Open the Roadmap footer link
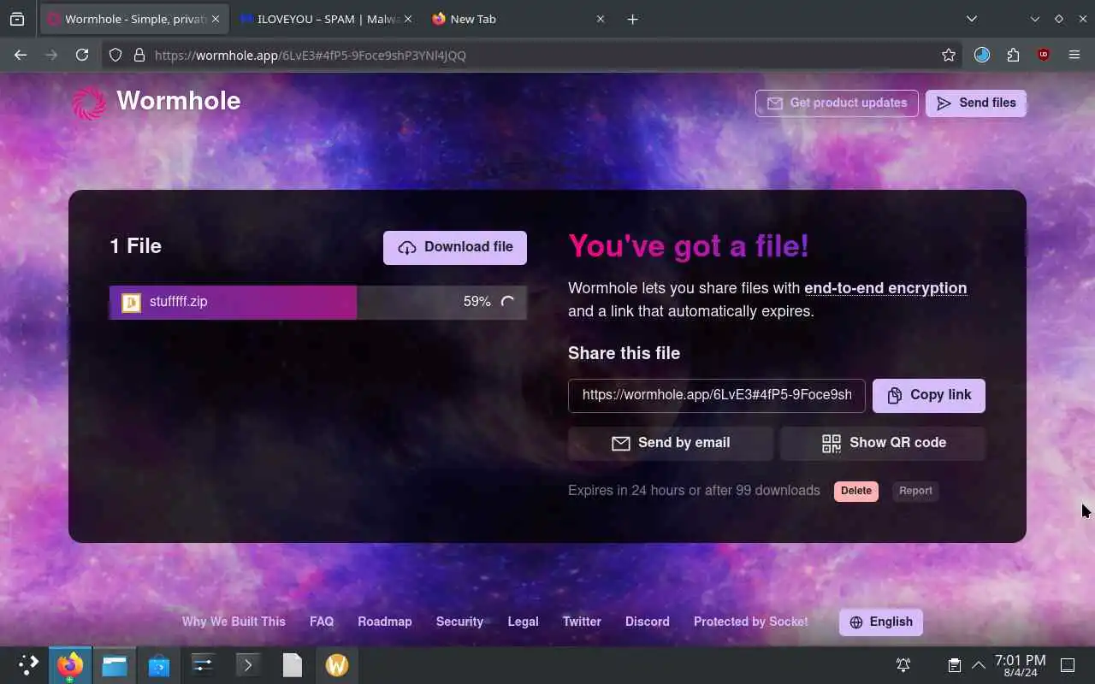Viewport: 1095px width, 684px height. point(385,622)
